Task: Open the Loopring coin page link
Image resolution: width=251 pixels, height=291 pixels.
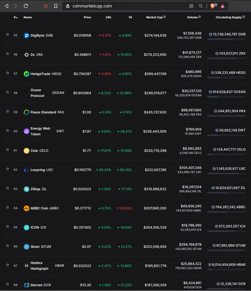Action: pyautogui.click(x=42, y=170)
